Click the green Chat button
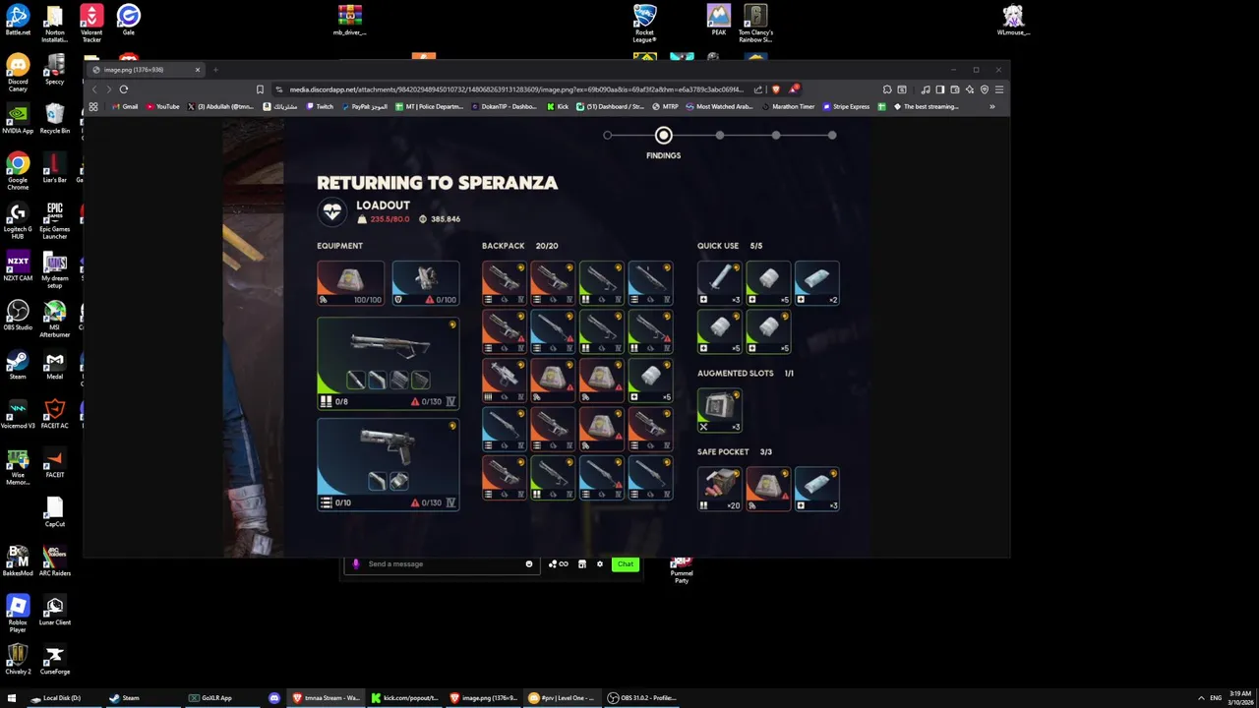Image resolution: width=1259 pixels, height=708 pixels. tap(626, 564)
